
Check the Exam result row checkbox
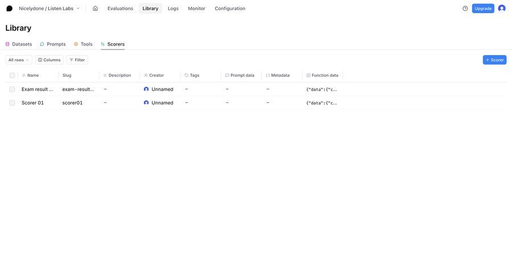(12, 89)
